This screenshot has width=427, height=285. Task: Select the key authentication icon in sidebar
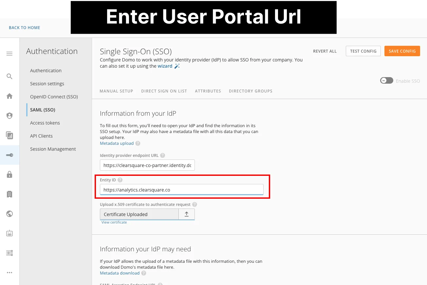[9, 155]
